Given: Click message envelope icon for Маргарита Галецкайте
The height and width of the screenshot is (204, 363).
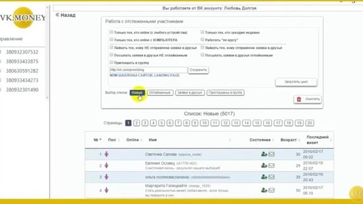Looking at the screenshot, I should coord(272,190).
